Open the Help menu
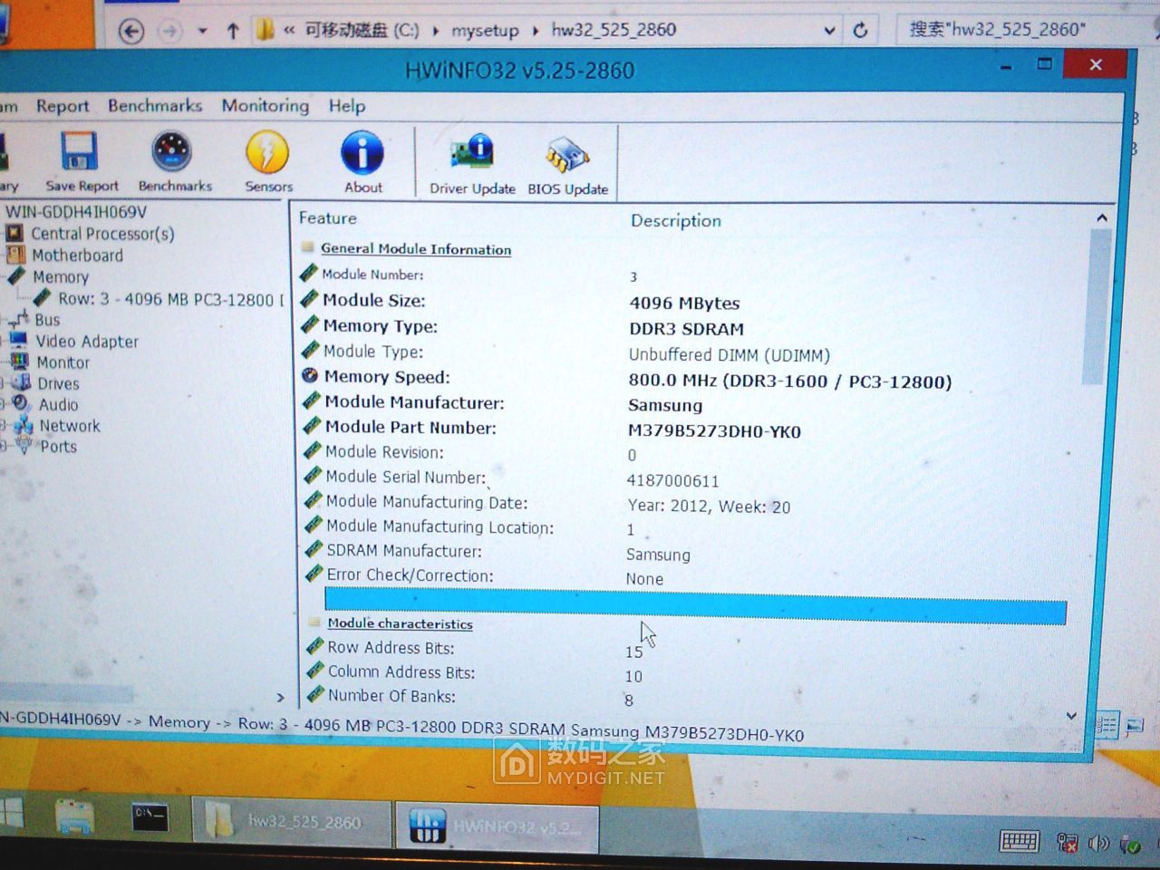The height and width of the screenshot is (870, 1160). coord(346,106)
